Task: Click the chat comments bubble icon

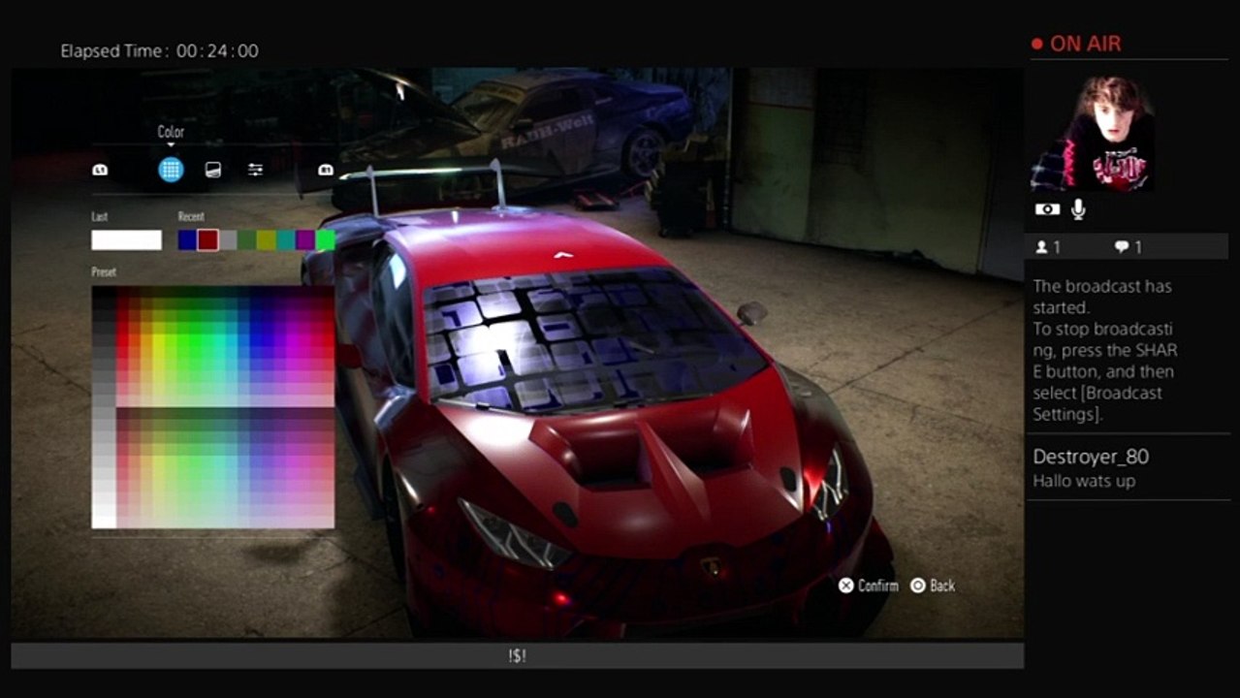Action: [x=1122, y=247]
